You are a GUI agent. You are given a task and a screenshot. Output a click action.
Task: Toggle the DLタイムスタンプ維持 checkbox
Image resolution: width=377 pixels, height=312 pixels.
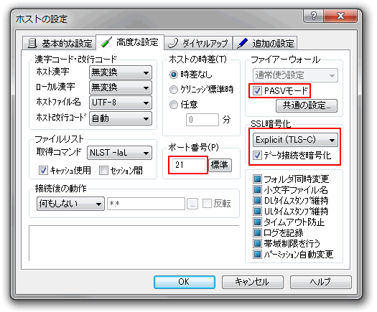(257, 200)
